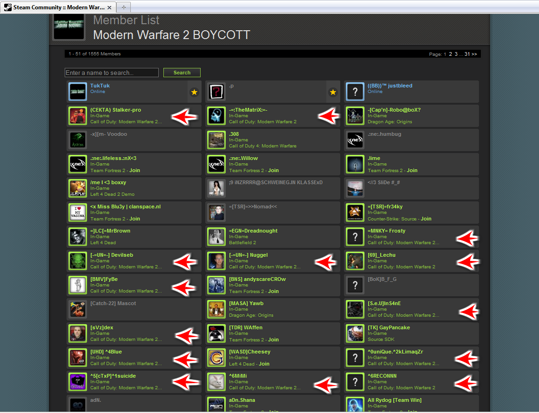Click TukTuk's avatar image
Image resolution: width=539 pixels, height=413 pixels.
pos(77,91)
